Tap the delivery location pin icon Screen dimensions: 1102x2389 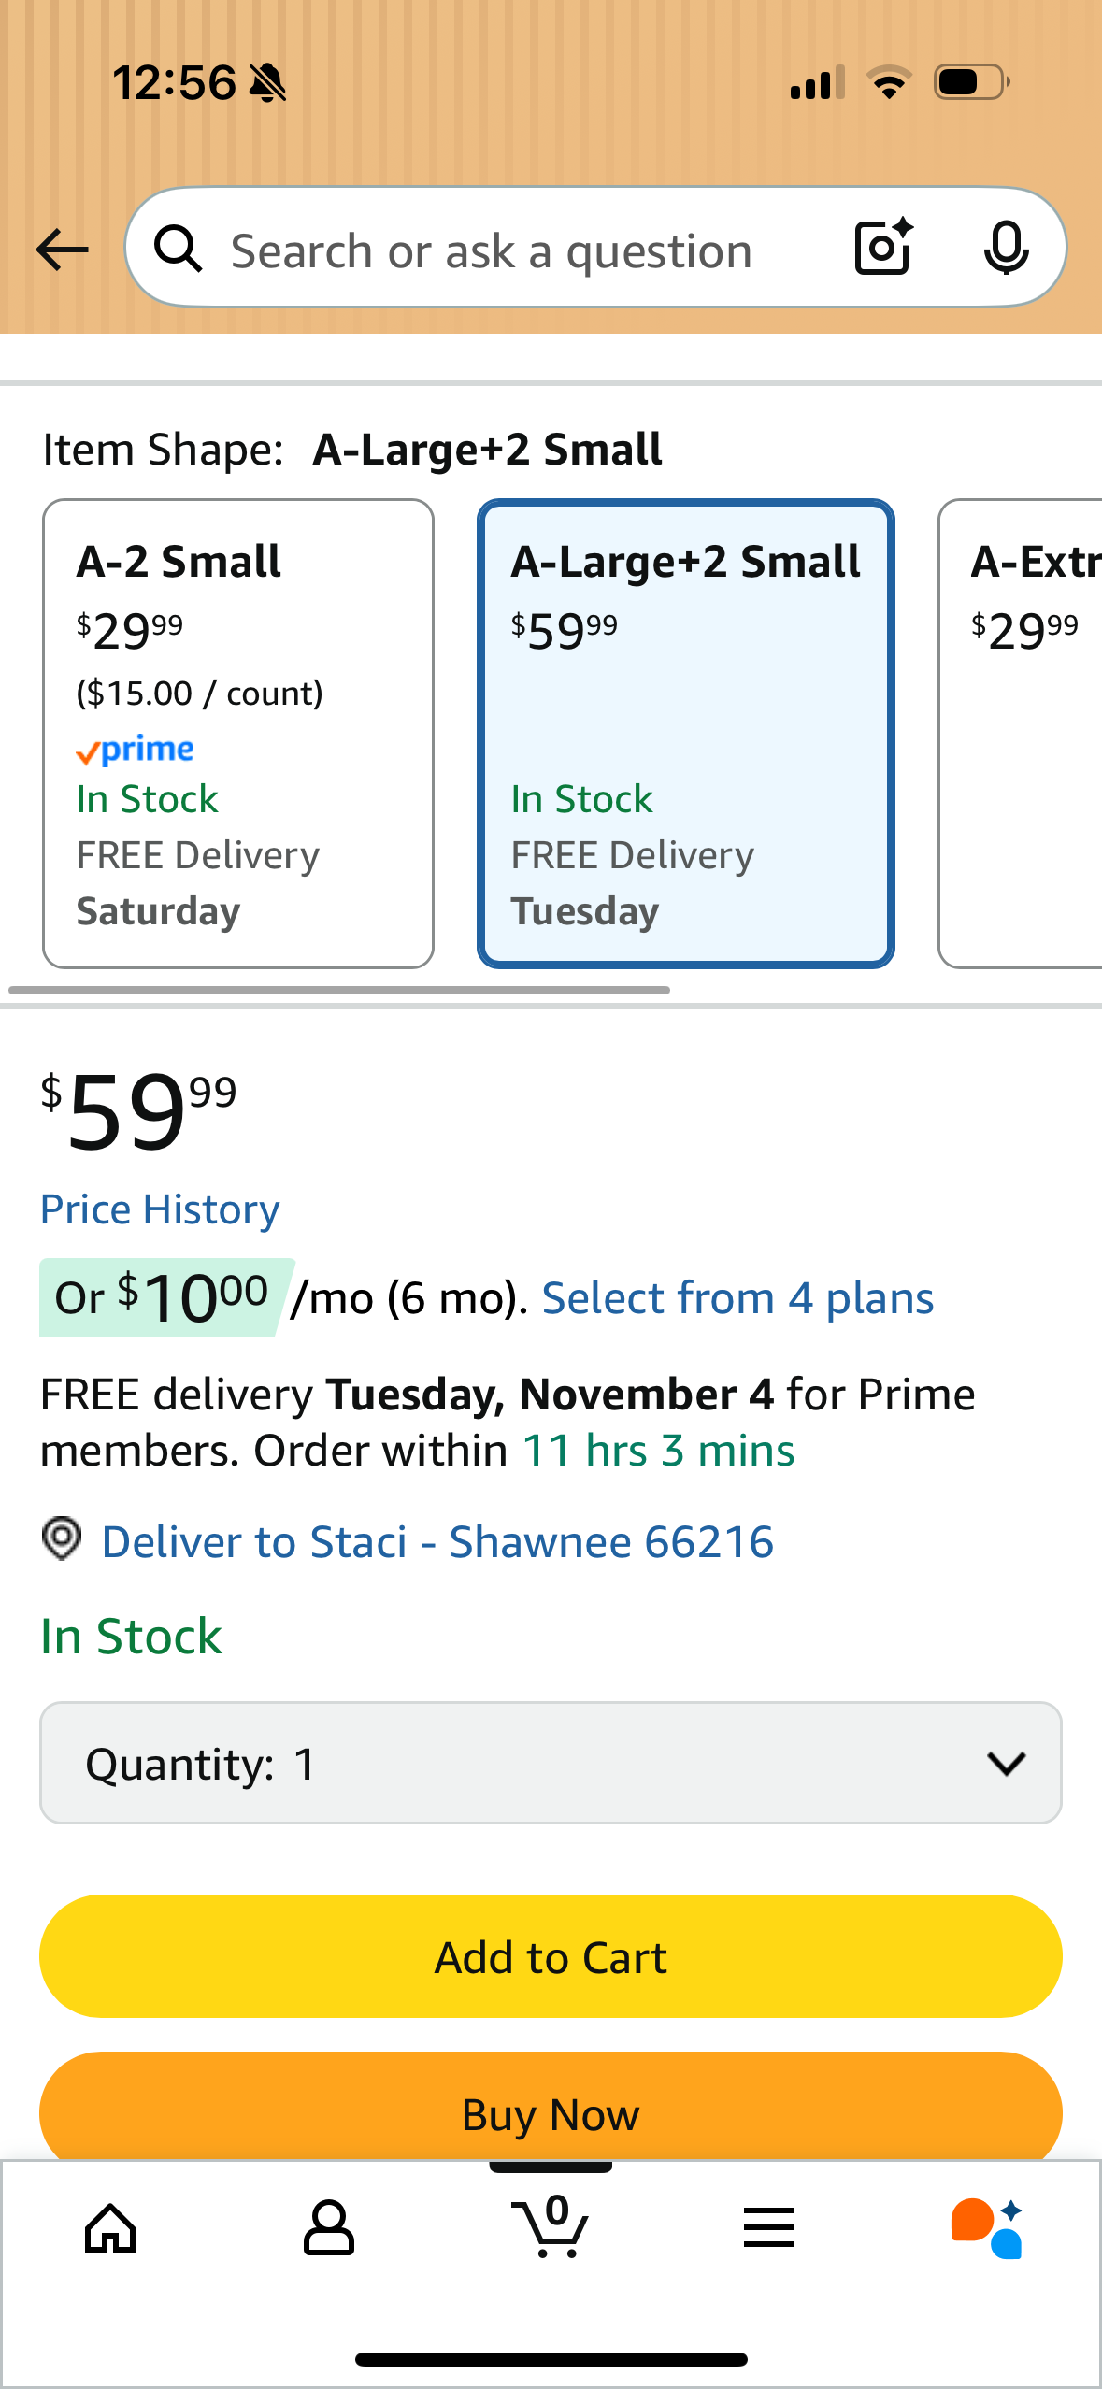click(62, 1538)
